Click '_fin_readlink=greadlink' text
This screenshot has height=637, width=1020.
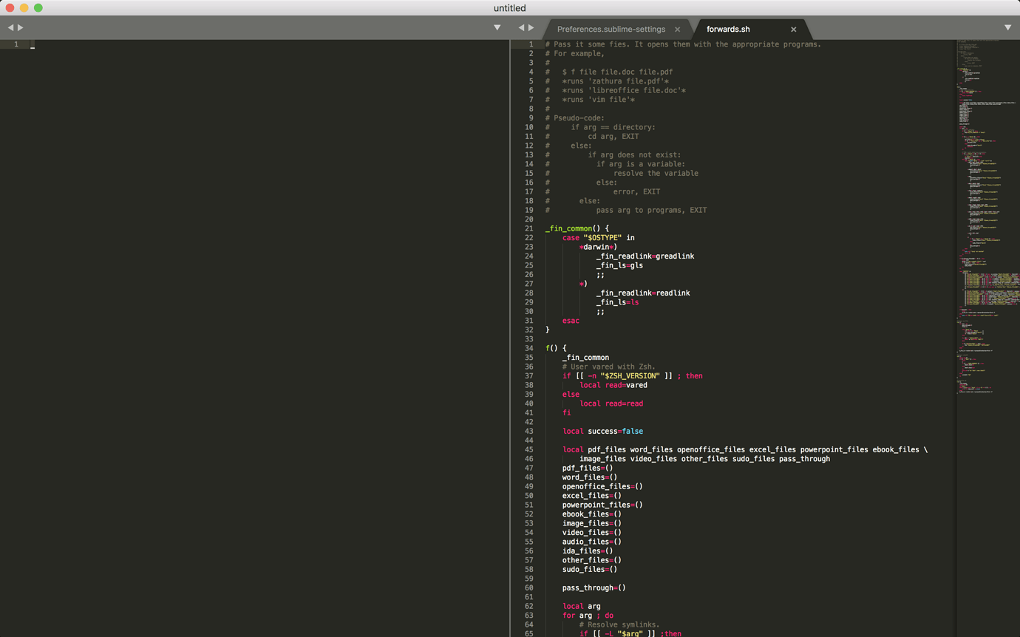tap(645, 256)
